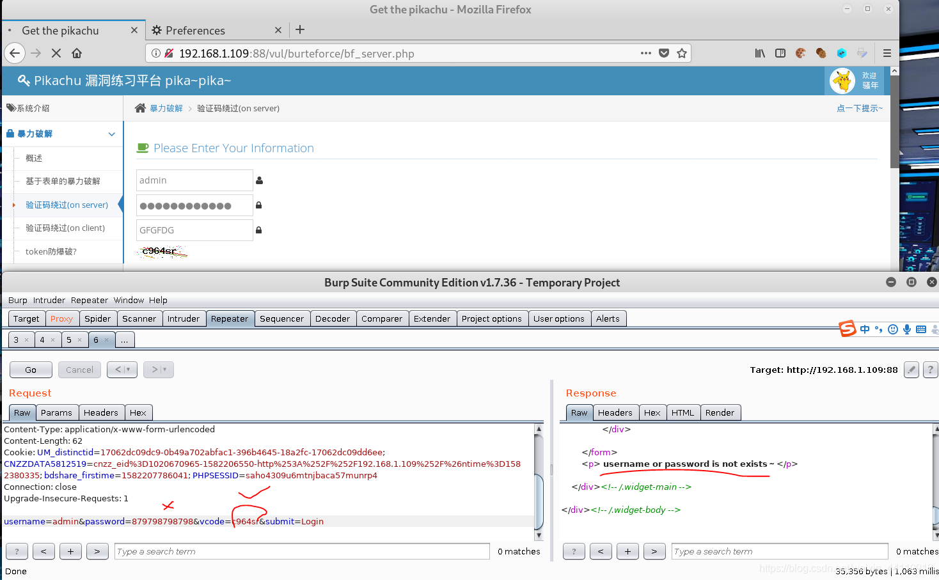Send the request with the Go button

31,370
